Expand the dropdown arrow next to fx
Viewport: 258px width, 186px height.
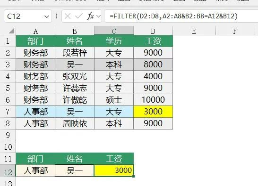(x=99, y=16)
